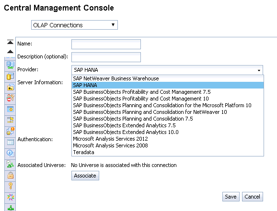
Task: Click into the Name input field
Action: pos(106,44)
